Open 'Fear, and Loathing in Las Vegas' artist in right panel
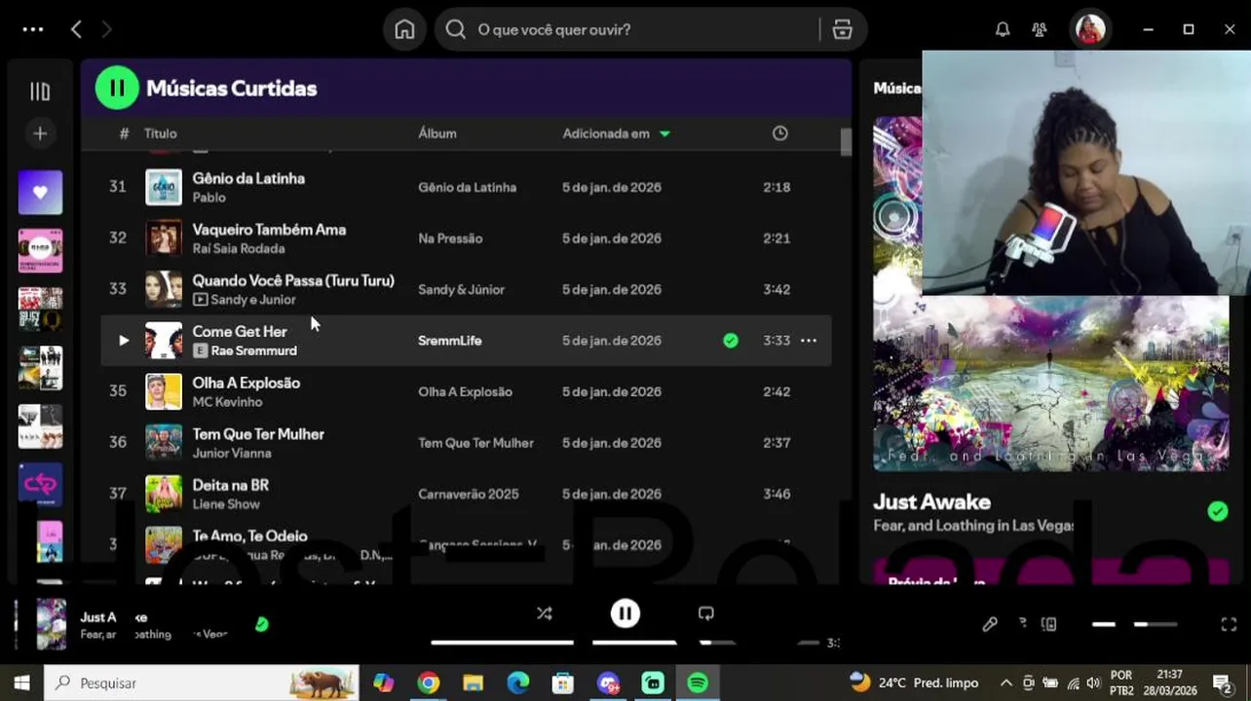 [x=973, y=526]
